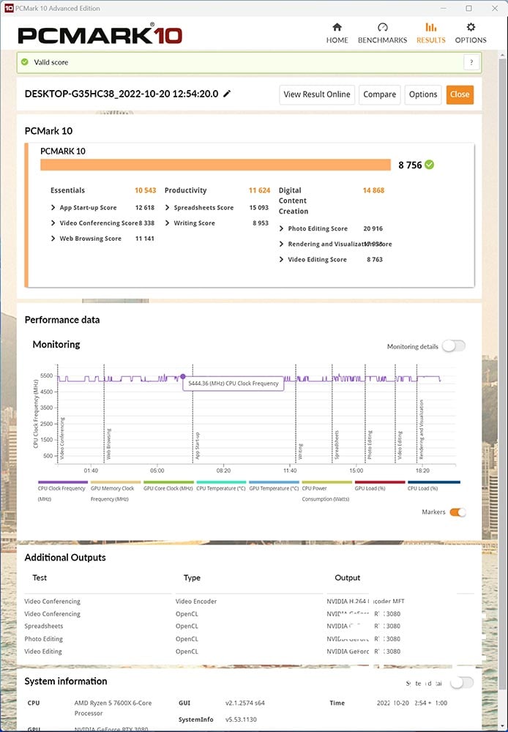This screenshot has height=732, width=508.
Task: Select CPU Load dark blue legend
Action: click(434, 485)
